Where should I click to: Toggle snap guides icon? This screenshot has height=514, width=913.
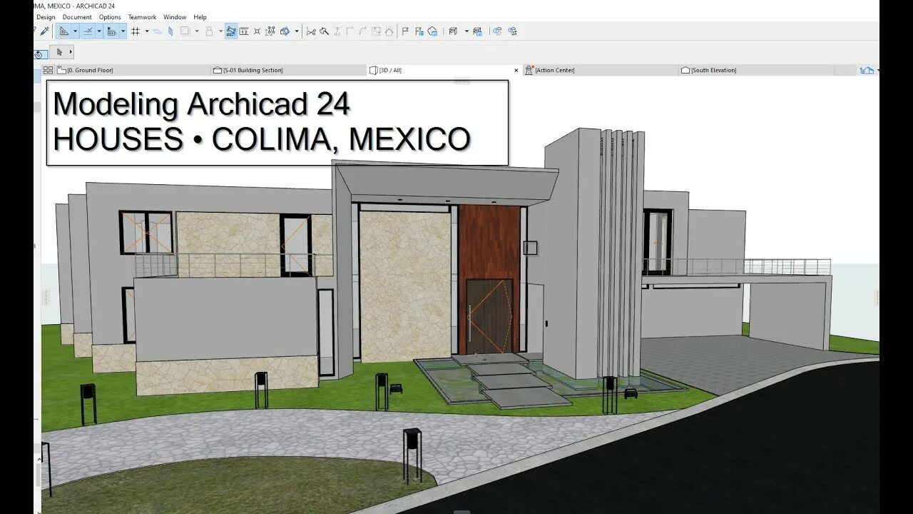tap(88, 31)
